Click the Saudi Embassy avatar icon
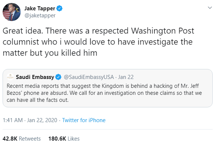Viewport: 216px width, 145px height. coord(10,77)
